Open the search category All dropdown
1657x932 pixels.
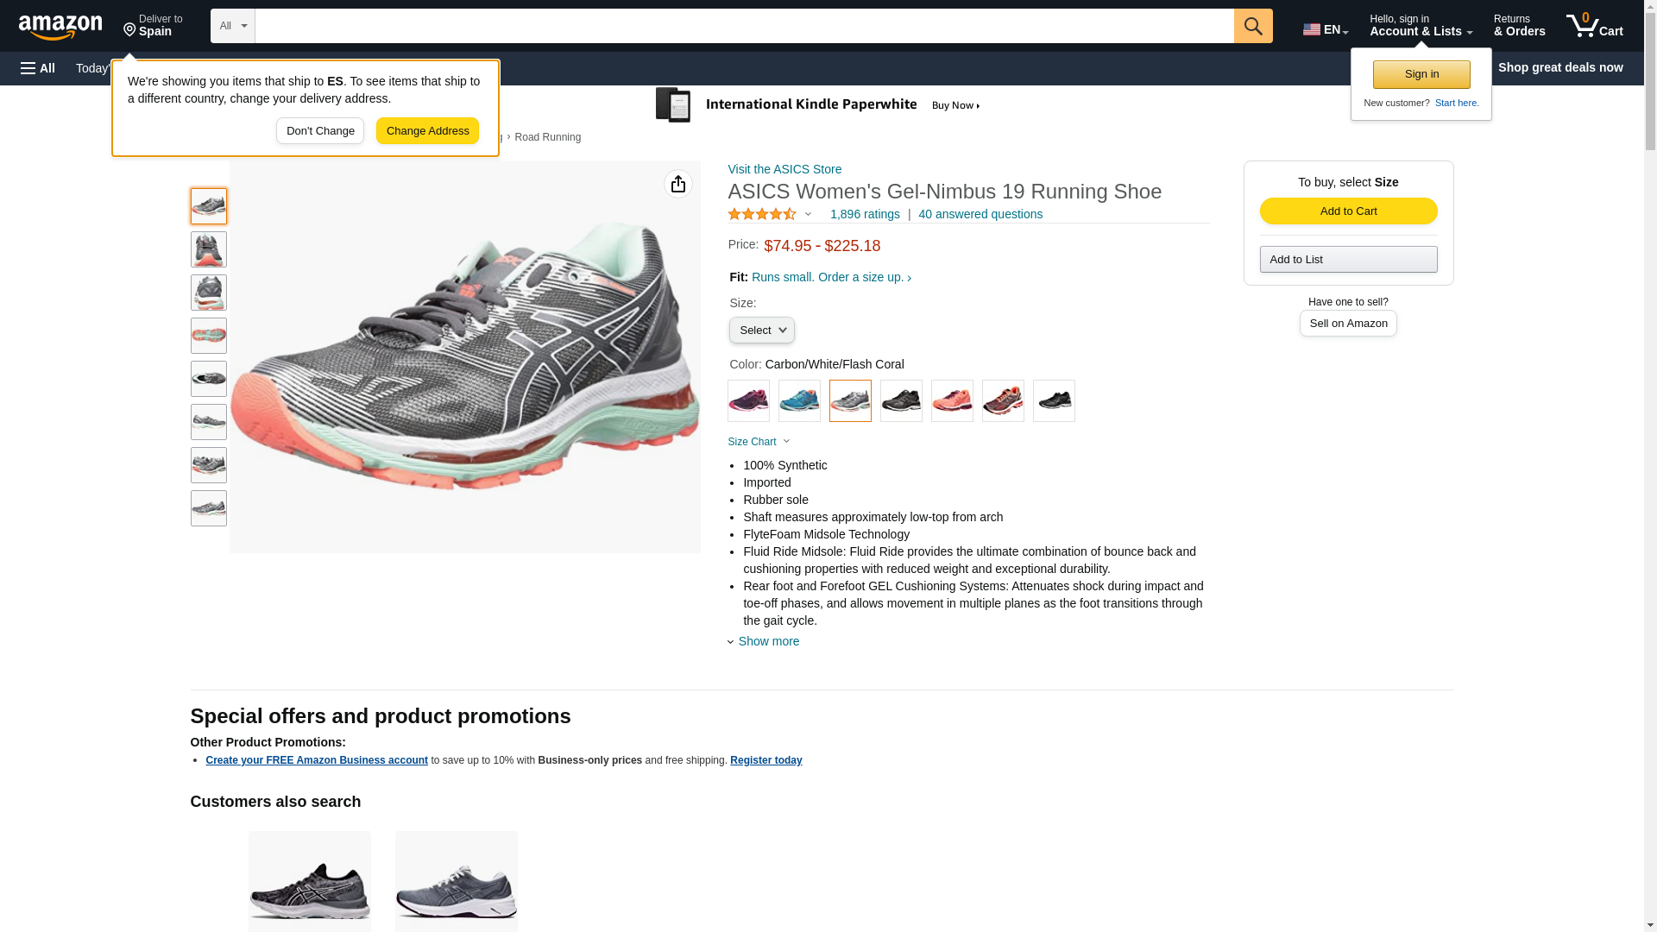click(x=232, y=26)
